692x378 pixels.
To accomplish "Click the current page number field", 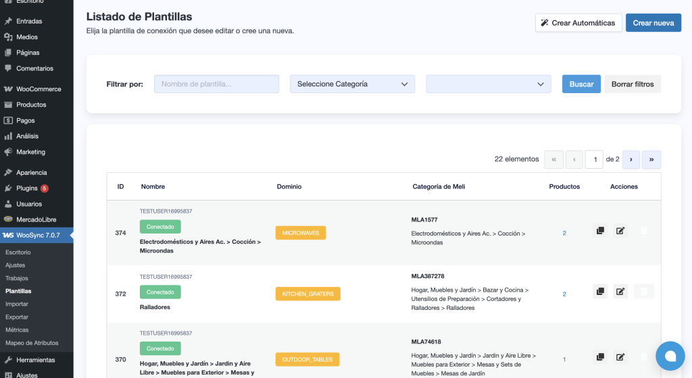I will (594, 159).
